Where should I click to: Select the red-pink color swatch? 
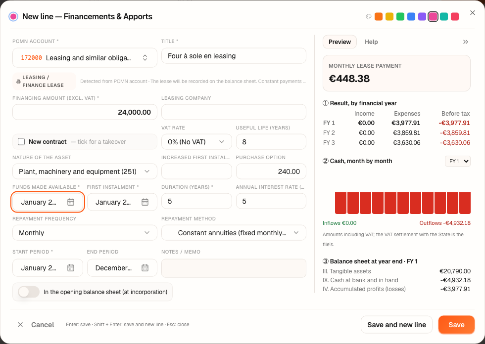[x=455, y=17]
